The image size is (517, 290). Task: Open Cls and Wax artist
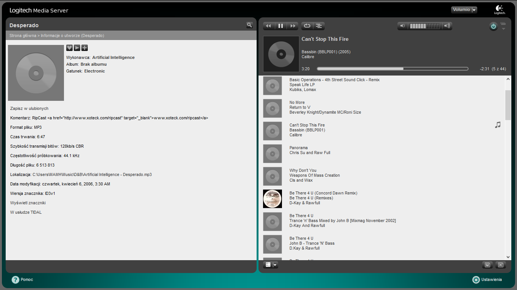[x=301, y=180]
